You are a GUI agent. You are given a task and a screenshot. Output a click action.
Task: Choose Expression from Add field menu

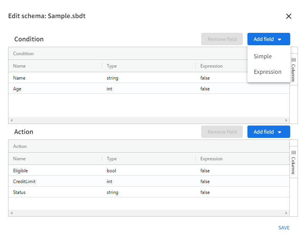pyautogui.click(x=267, y=72)
